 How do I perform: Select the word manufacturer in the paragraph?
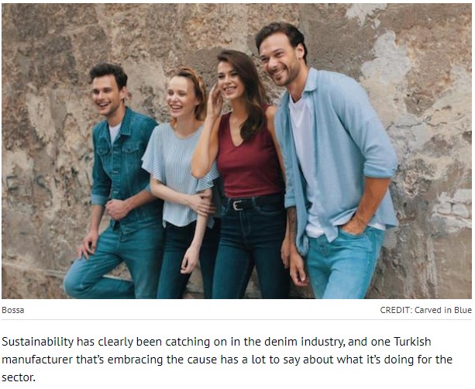click(x=37, y=360)
